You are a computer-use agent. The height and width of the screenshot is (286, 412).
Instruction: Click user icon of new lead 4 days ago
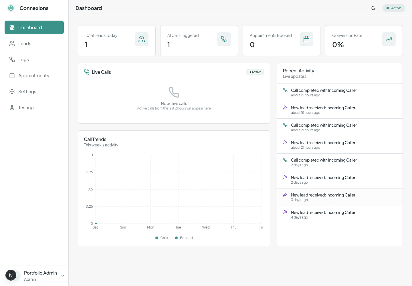285,212
